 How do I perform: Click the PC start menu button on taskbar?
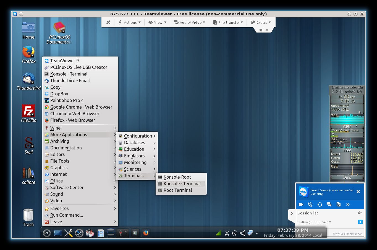pos(47,233)
